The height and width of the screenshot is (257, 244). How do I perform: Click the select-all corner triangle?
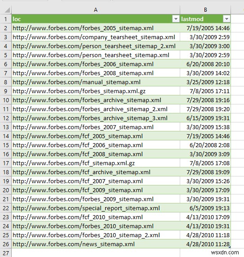[x=7, y=10]
